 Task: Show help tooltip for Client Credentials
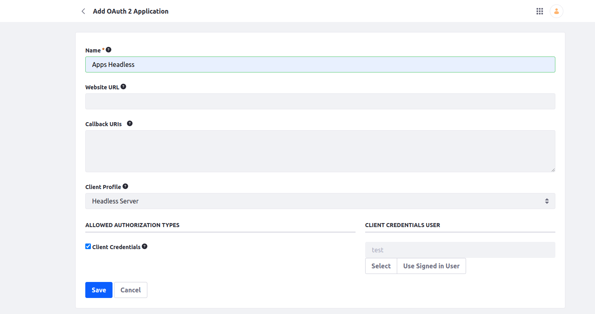(145, 246)
